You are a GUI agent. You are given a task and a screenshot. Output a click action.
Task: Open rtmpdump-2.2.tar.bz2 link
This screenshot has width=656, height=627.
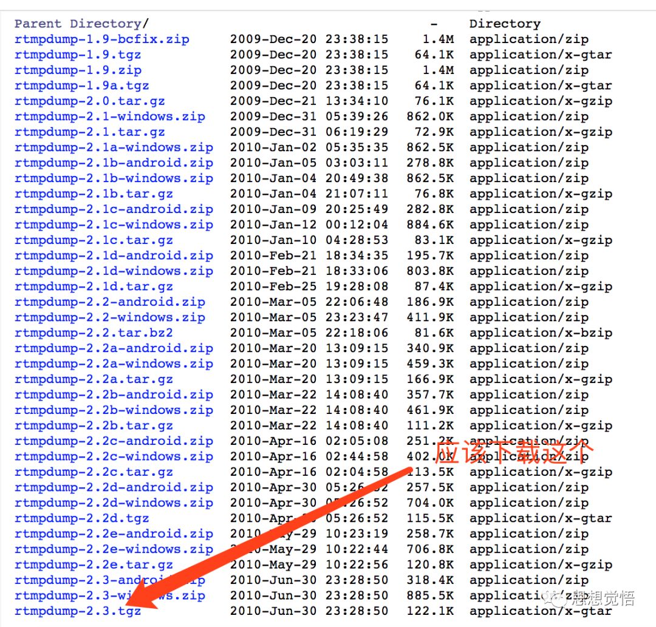coord(94,333)
